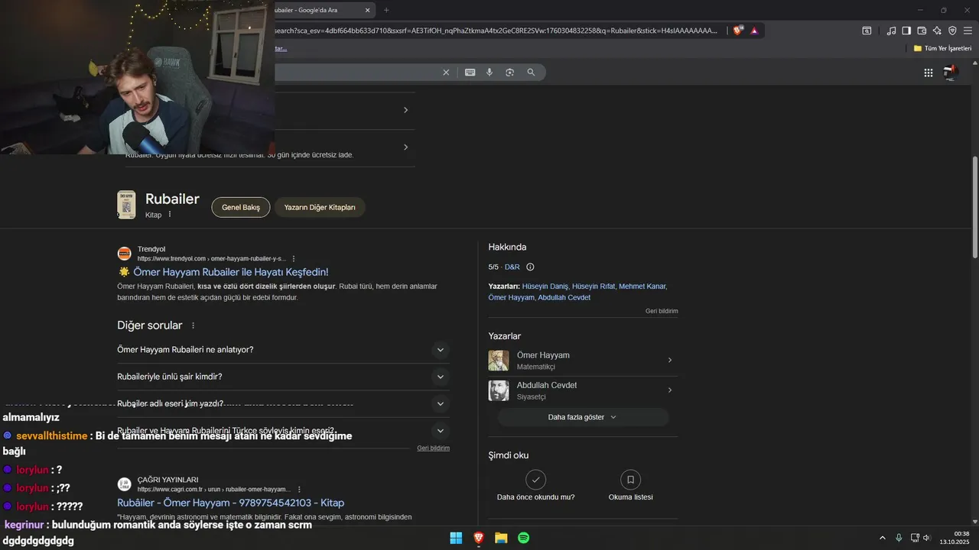Open the three-dot menu under Rubailer Kitap

tap(170, 215)
